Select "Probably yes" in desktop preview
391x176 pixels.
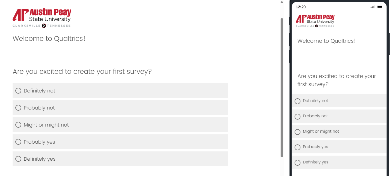pos(18,142)
